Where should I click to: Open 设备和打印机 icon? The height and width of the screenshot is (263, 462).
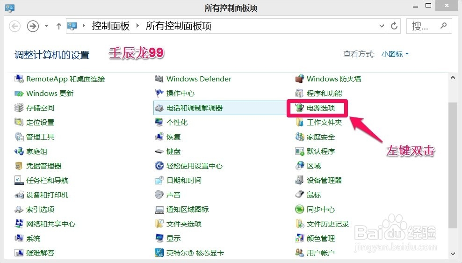point(19,195)
